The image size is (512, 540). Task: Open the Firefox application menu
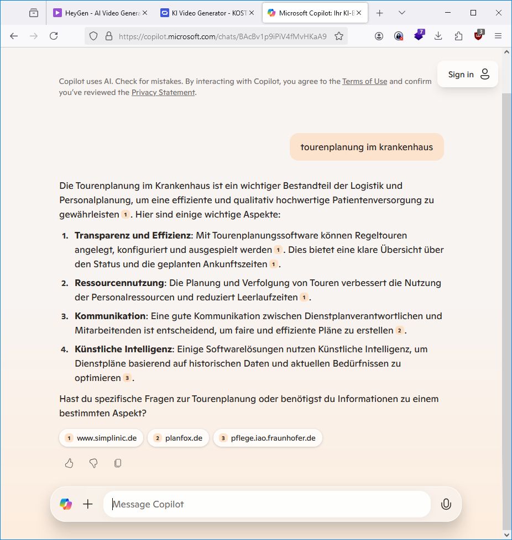pos(498,36)
